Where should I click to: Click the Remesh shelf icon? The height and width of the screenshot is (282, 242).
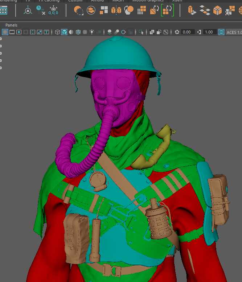(154, 10)
